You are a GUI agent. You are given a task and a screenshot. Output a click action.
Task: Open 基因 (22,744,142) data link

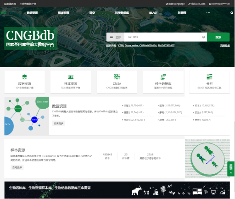point(134,112)
